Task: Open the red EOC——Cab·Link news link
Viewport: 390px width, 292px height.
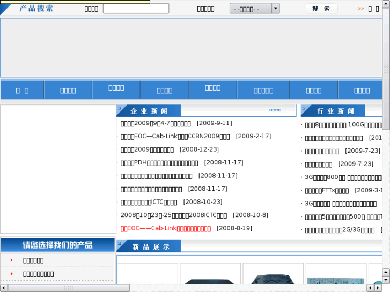Action: pyautogui.click(x=166, y=228)
